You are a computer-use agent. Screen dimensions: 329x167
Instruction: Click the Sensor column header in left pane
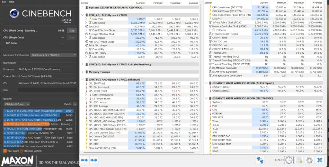(x=84, y=3)
